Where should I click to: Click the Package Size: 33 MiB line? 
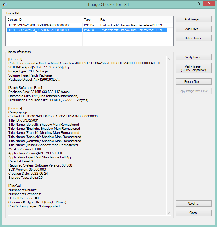point(39,92)
